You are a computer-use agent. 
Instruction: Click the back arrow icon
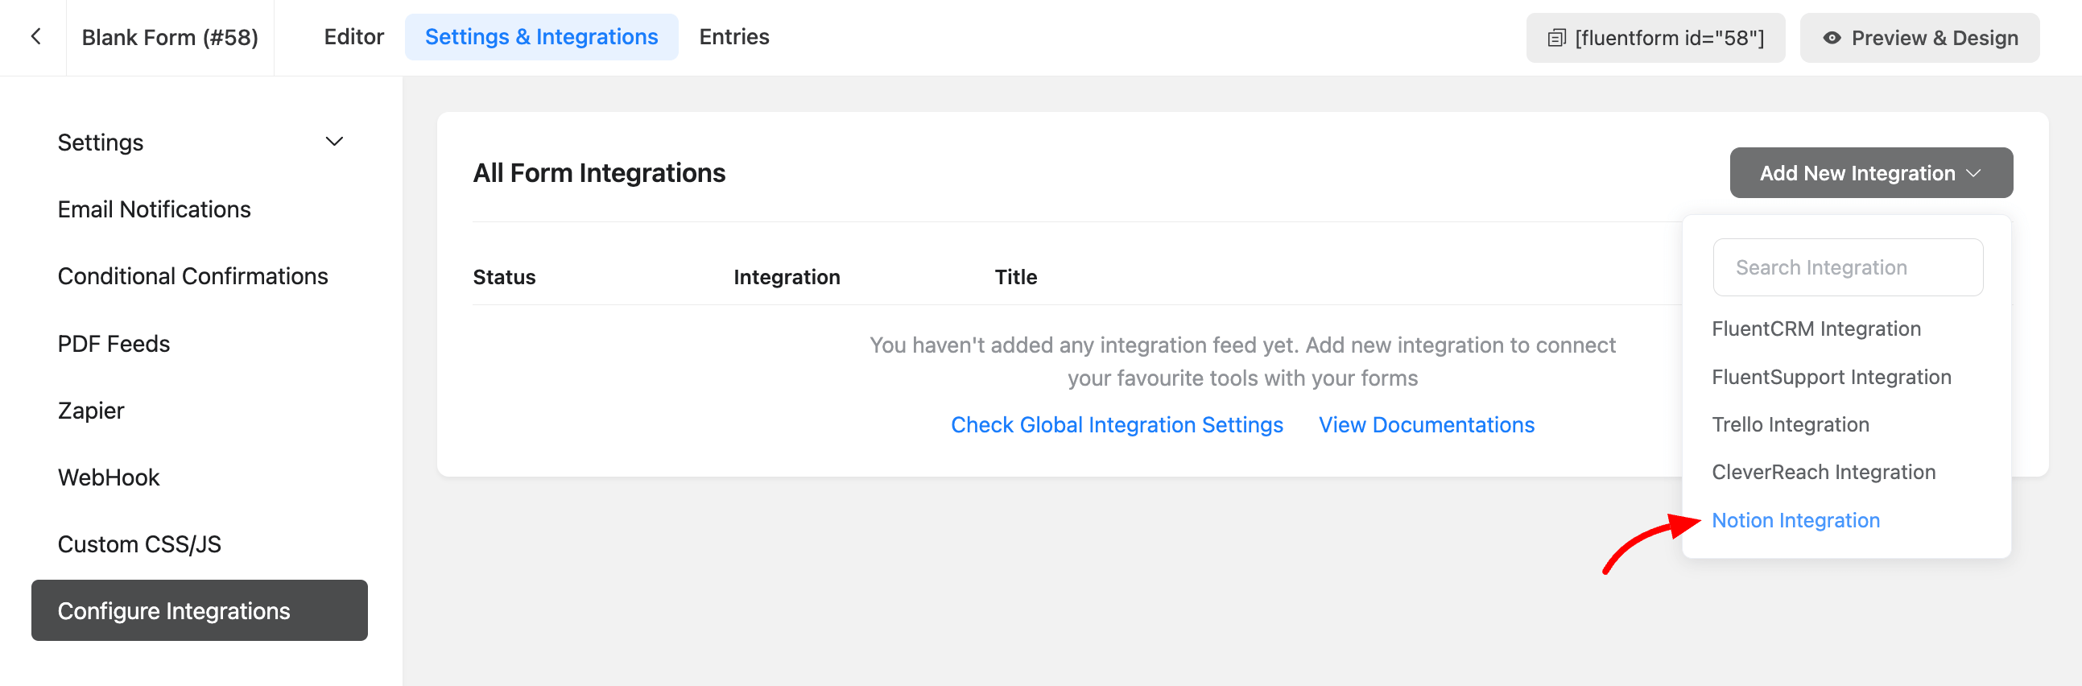click(35, 37)
